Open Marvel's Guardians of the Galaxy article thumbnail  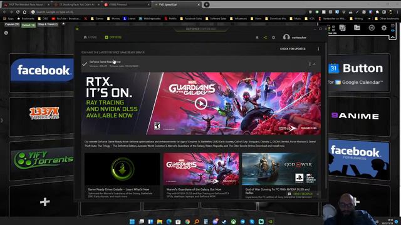pos(201,169)
